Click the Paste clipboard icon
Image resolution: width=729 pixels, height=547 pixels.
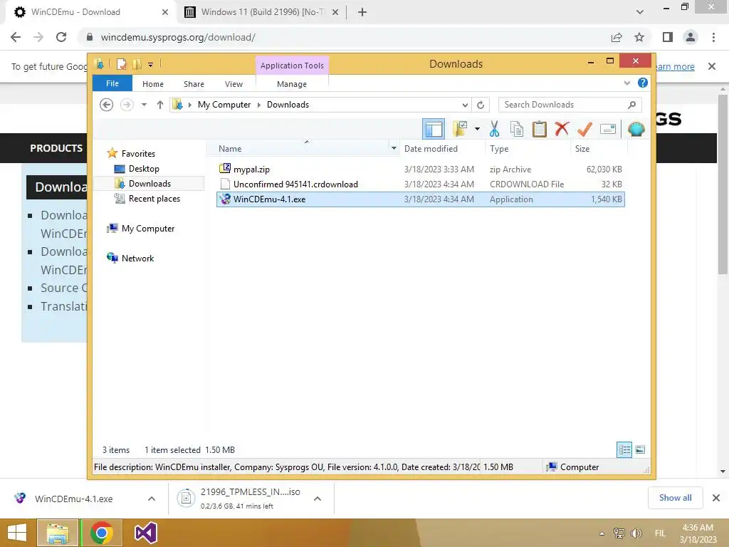click(x=540, y=129)
